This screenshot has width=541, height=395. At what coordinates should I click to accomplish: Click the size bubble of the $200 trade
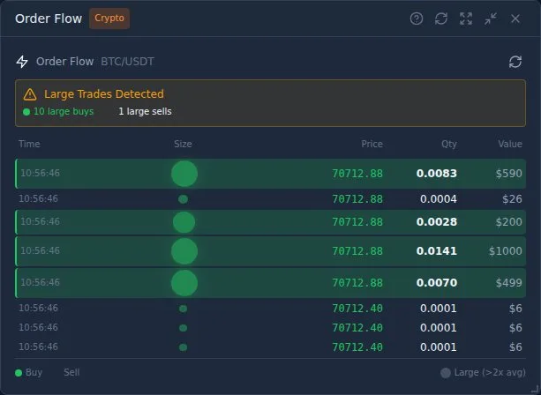[x=184, y=222]
